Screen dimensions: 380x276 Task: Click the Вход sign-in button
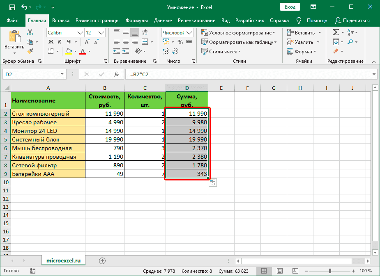click(290, 7)
